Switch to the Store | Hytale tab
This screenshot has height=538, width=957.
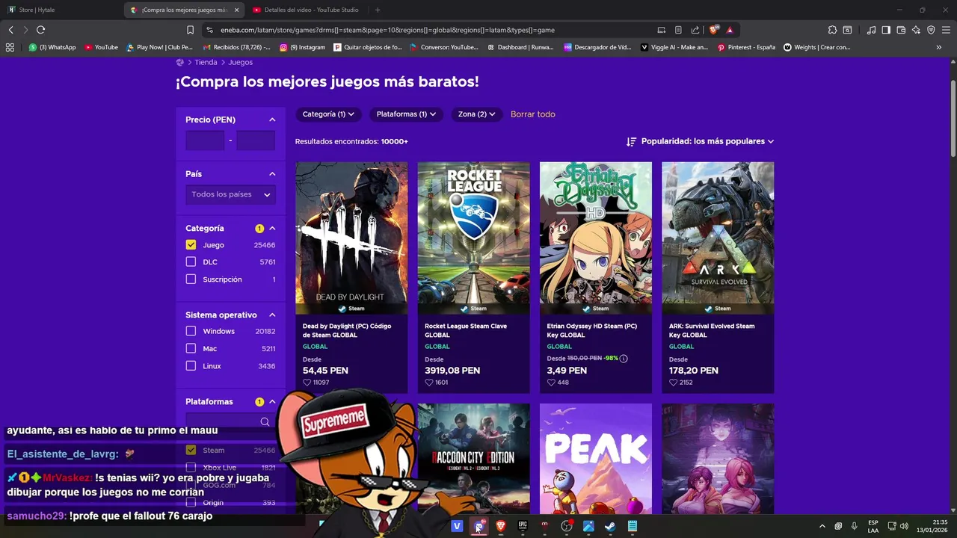[60, 10]
